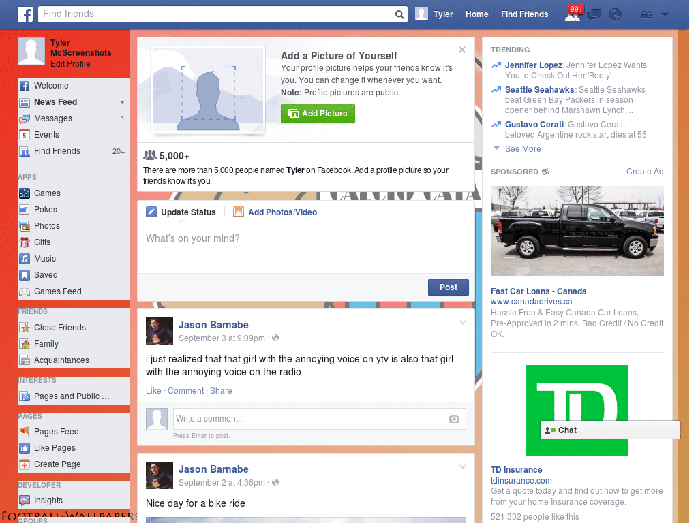The image size is (698, 523).
Task: Open Tyler profile in top bar
Action: click(434, 14)
